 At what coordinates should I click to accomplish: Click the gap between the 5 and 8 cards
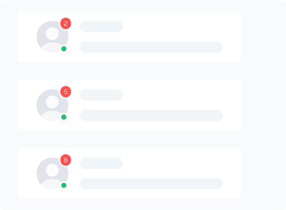click(129, 139)
